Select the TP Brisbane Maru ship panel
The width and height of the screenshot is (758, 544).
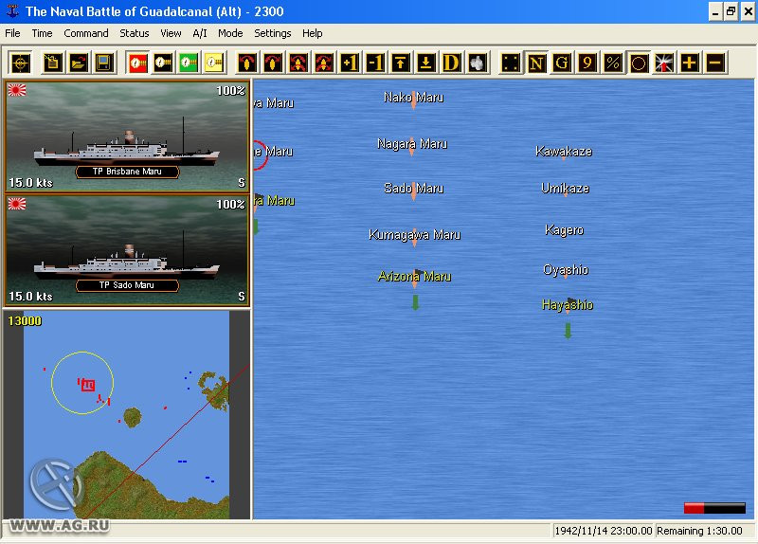click(x=127, y=136)
